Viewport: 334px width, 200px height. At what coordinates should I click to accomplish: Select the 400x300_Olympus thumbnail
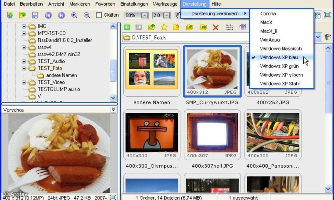pos(152,135)
